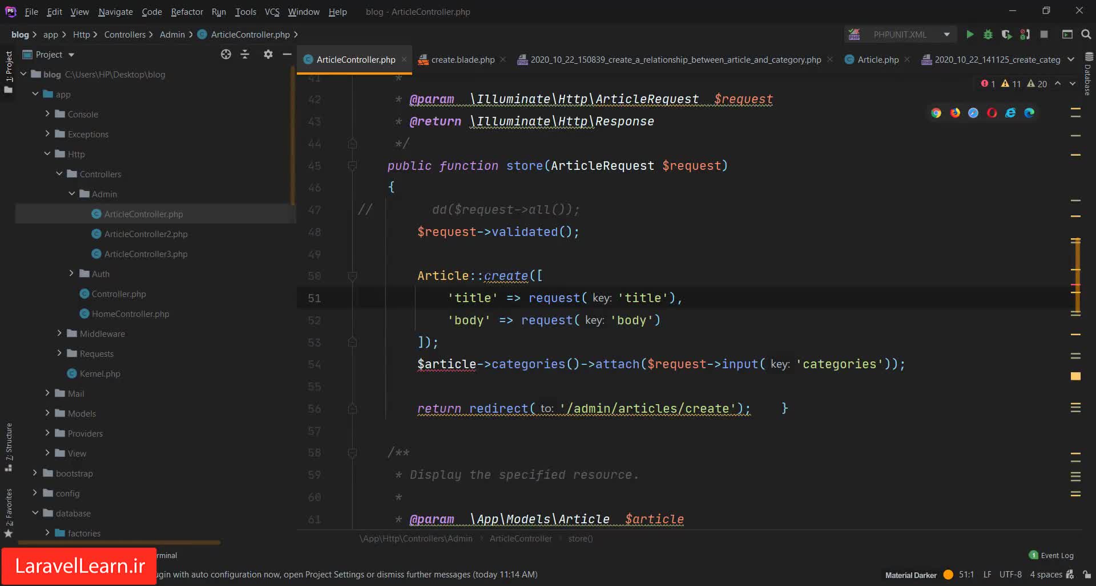The image size is (1096, 586).
Task: Expand the Middleware folder
Action: 59,333
